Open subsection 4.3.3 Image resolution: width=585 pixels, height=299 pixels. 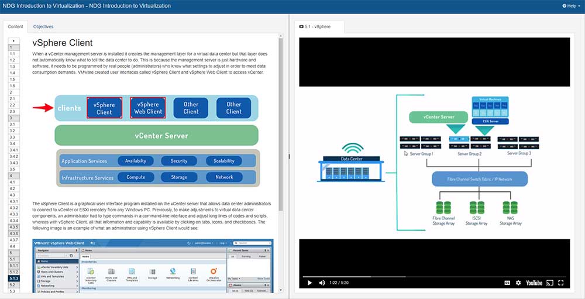[x=14, y=214]
